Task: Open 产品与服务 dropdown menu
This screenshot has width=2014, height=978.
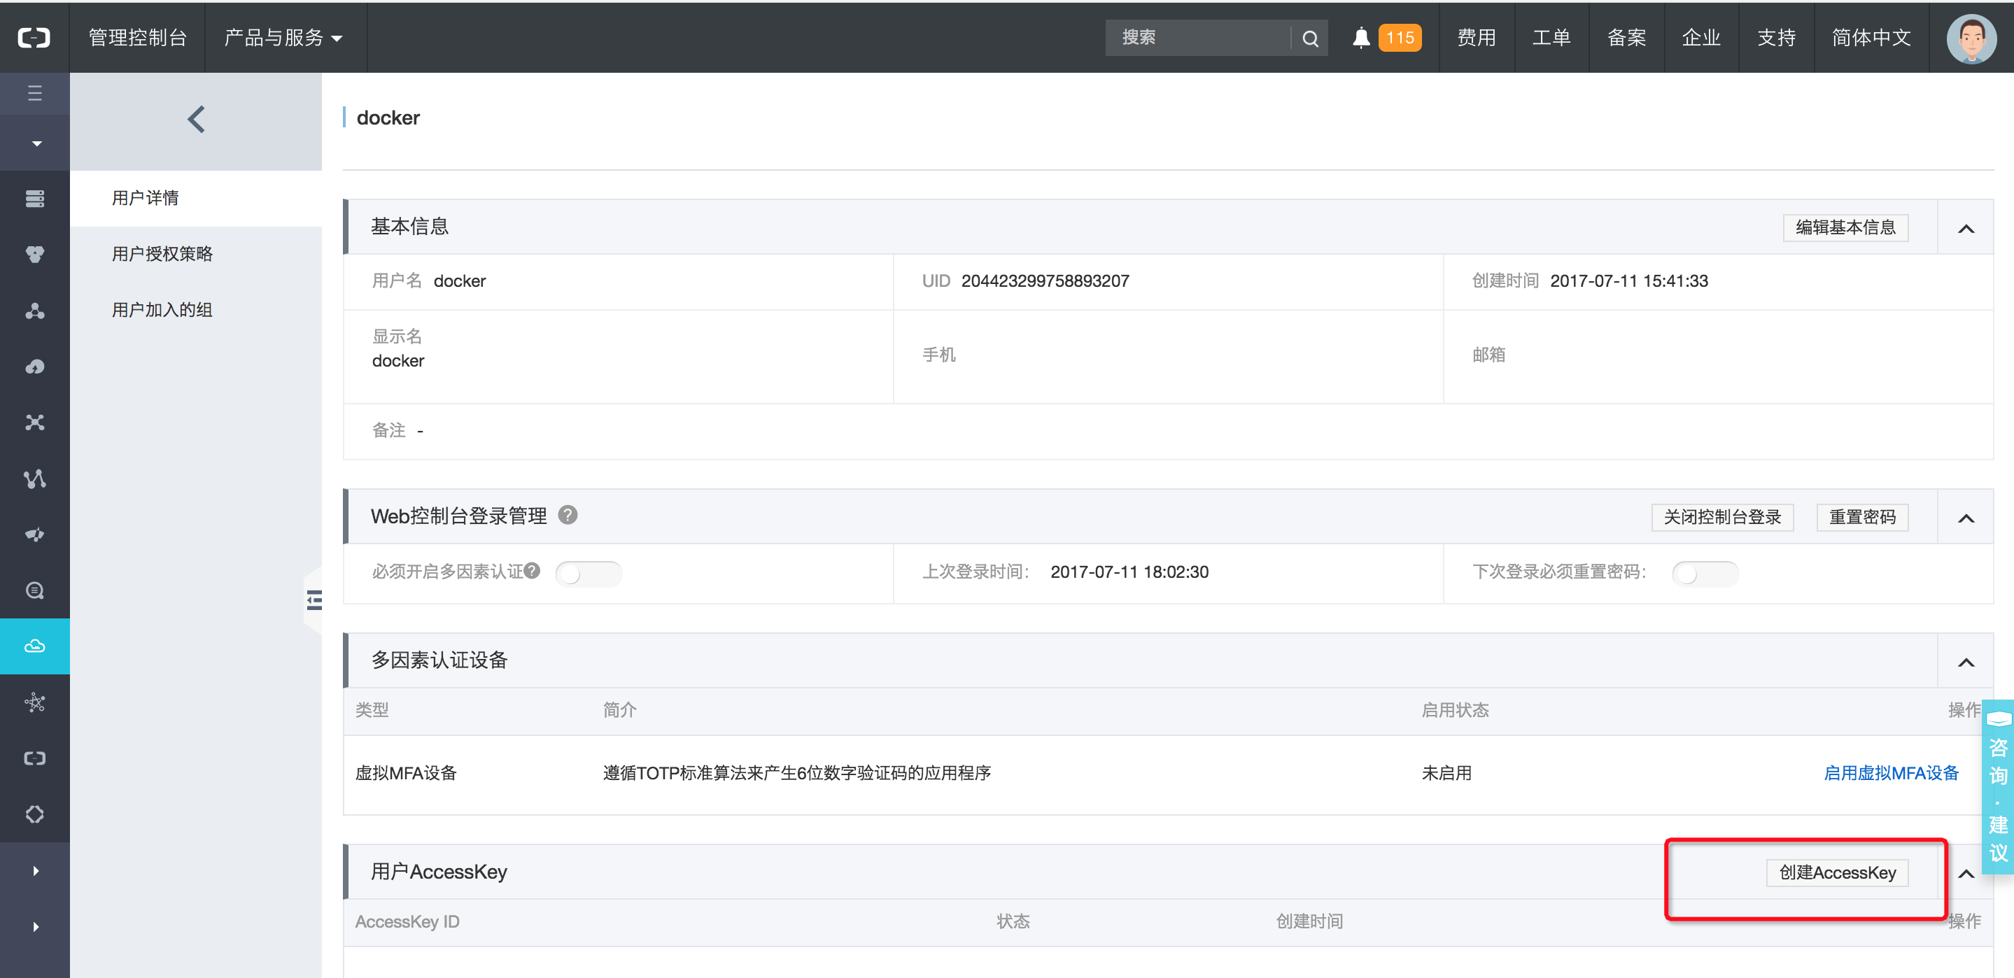Action: 283,38
